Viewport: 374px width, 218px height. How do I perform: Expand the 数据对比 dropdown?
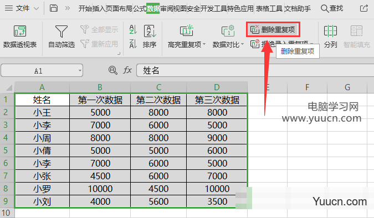[x=242, y=44]
